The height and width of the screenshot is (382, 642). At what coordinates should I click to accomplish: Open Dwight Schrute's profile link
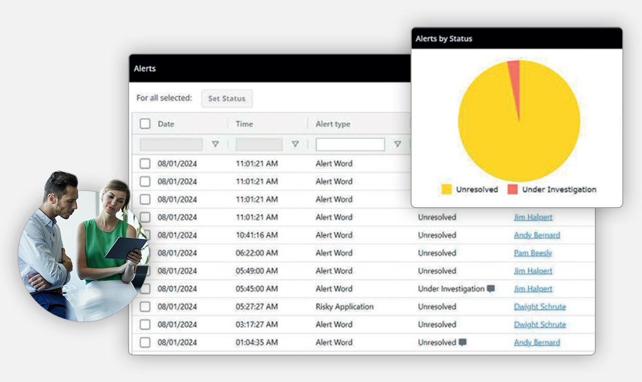click(539, 307)
